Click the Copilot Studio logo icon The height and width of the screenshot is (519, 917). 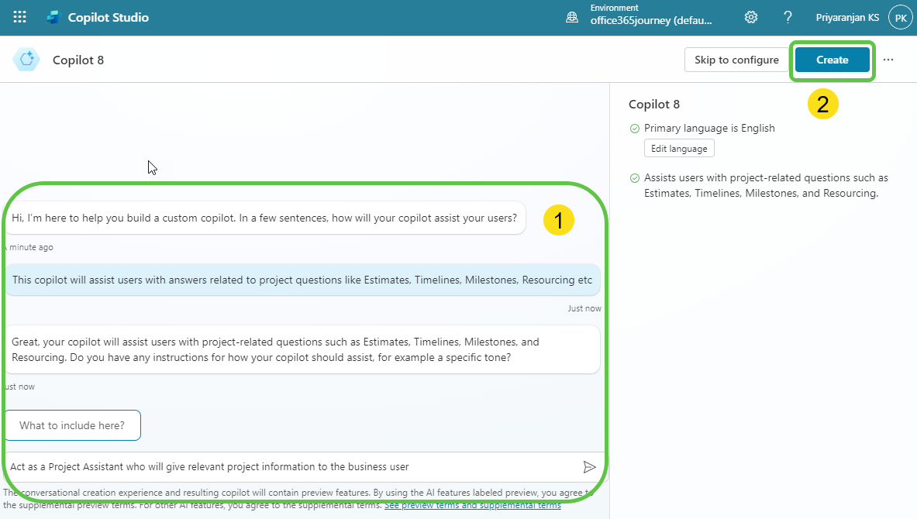(53, 17)
